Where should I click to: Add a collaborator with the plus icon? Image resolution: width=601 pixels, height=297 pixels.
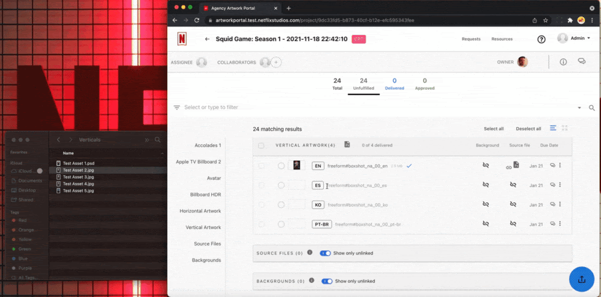click(277, 62)
